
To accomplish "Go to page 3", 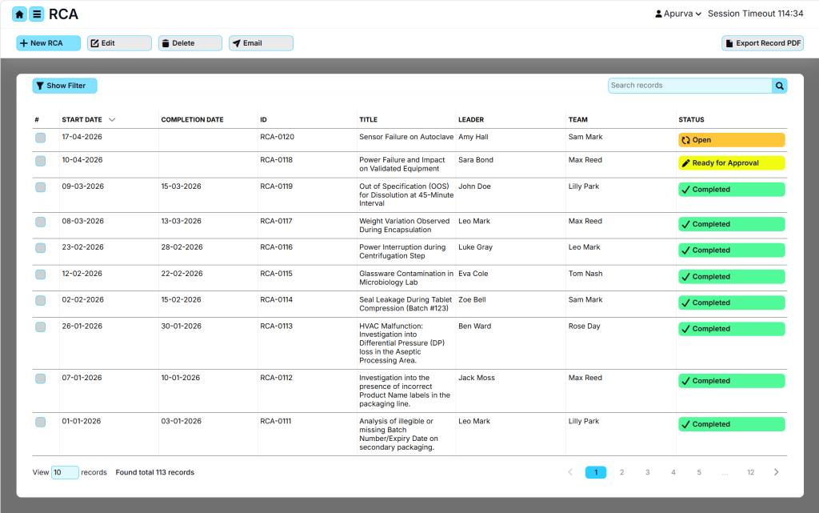I will click(647, 472).
